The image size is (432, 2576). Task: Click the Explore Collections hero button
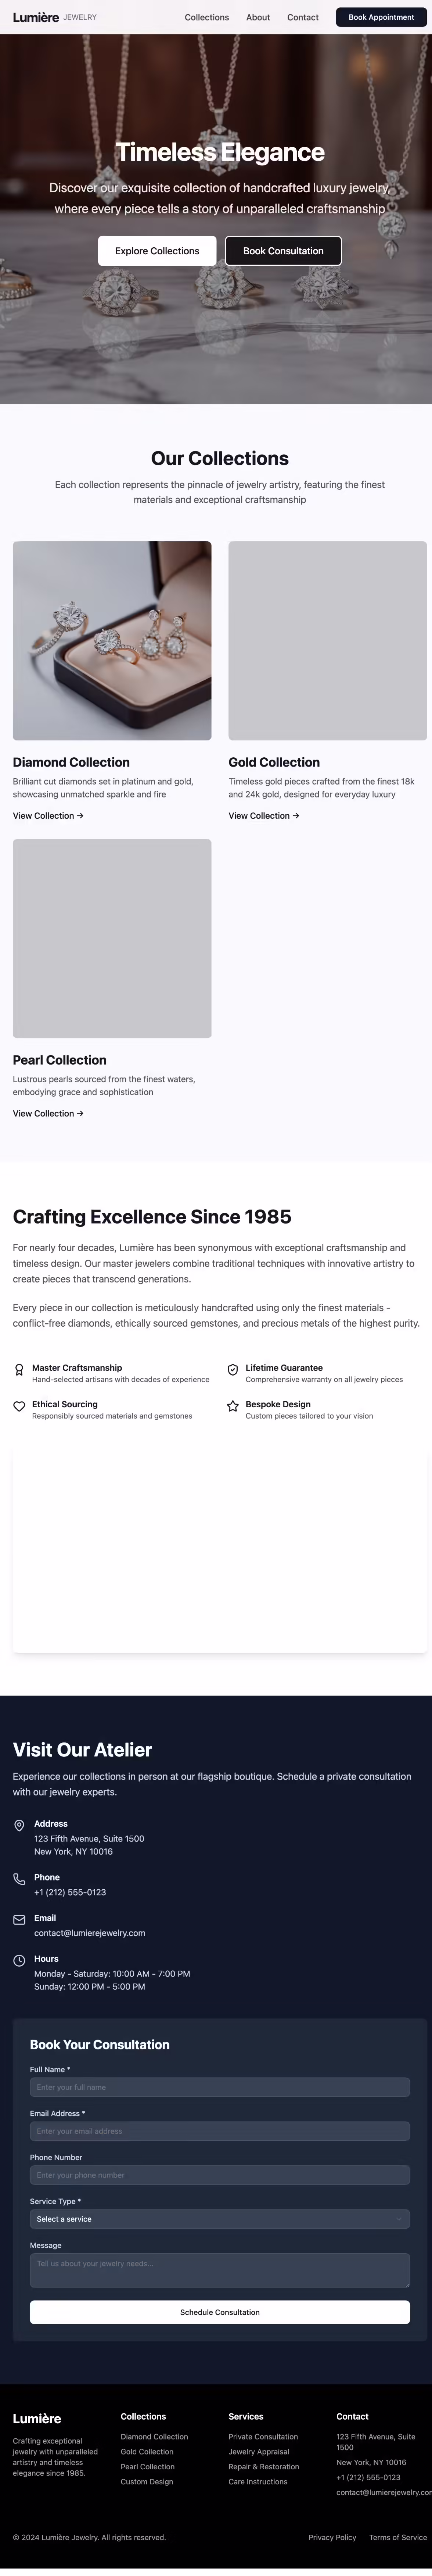point(156,251)
